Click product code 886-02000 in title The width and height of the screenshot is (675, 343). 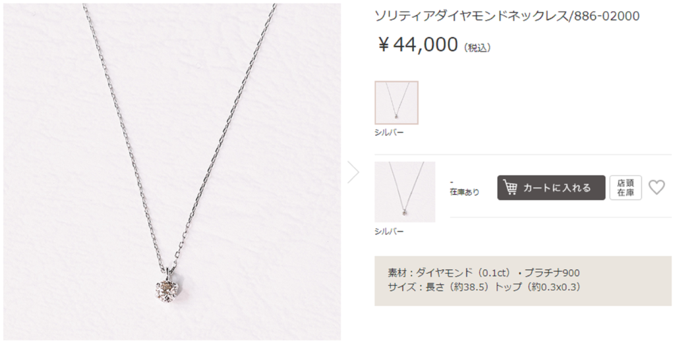606,16
